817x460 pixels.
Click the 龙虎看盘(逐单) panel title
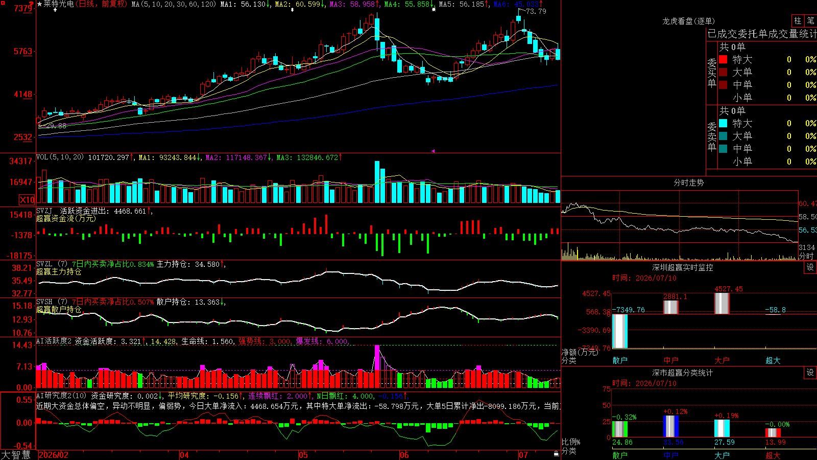689,21
